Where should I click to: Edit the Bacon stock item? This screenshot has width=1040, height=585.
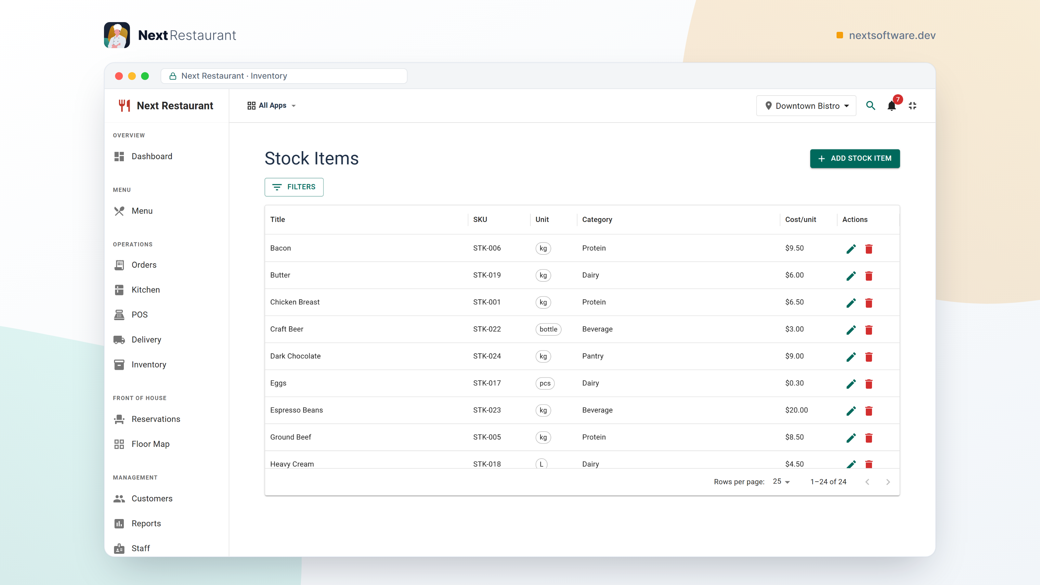(851, 249)
